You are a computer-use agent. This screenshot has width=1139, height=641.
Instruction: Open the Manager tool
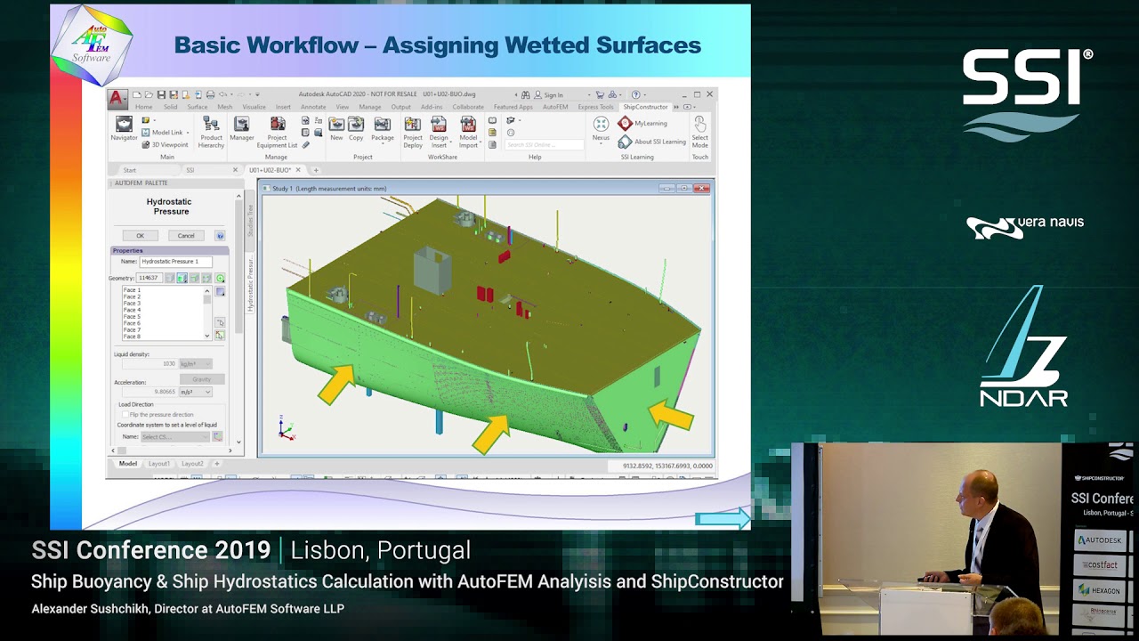[x=242, y=128]
